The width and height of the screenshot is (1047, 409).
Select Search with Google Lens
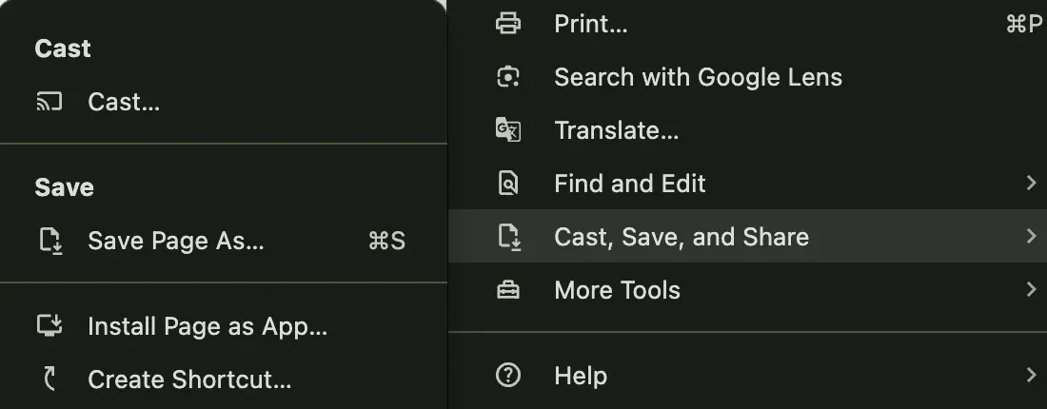pos(747,77)
